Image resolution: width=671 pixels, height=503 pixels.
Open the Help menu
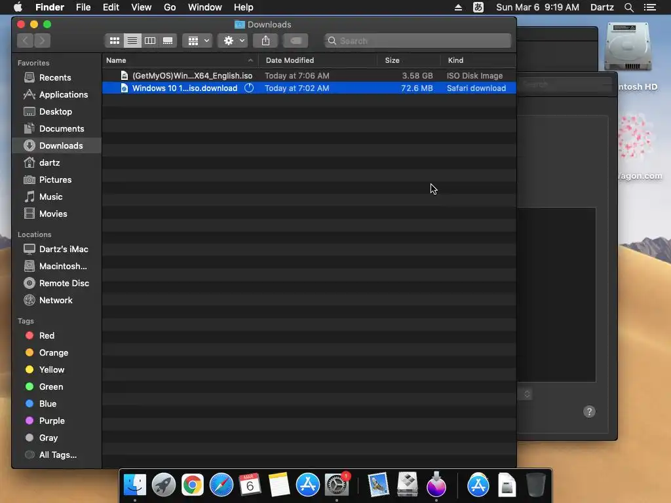(244, 7)
